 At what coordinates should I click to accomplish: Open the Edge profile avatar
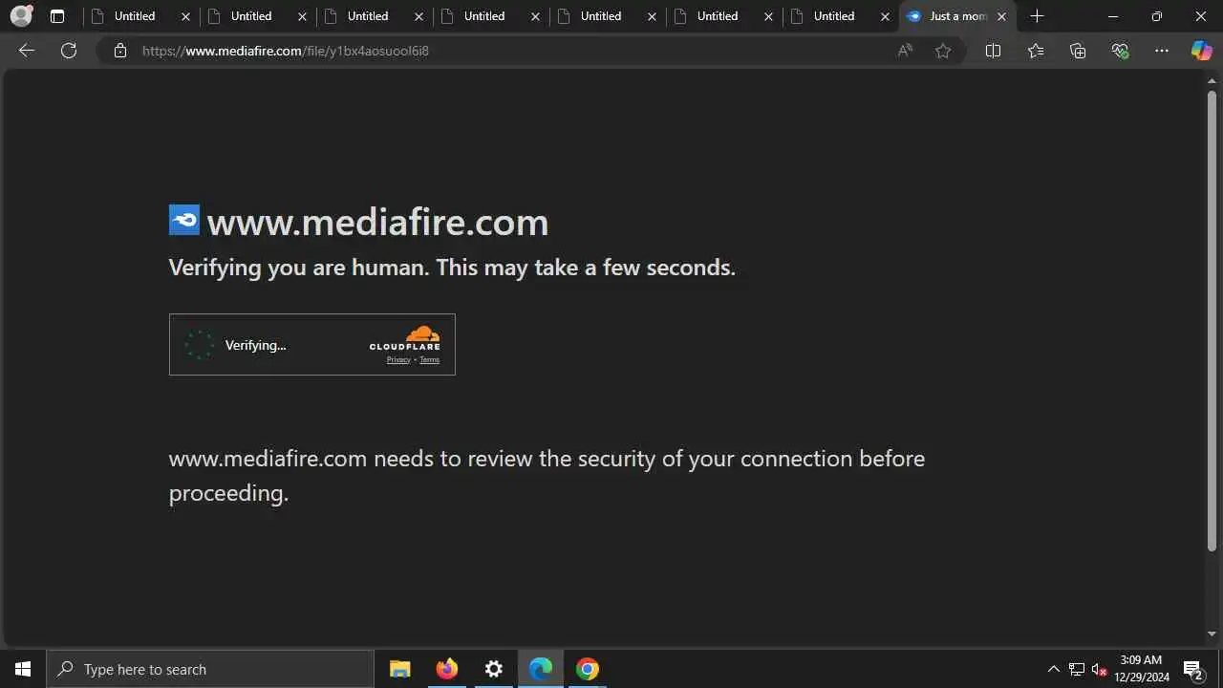[21, 16]
